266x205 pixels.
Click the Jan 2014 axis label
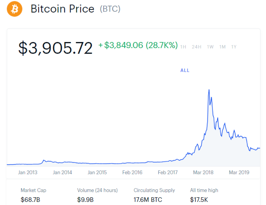[x=62, y=173]
